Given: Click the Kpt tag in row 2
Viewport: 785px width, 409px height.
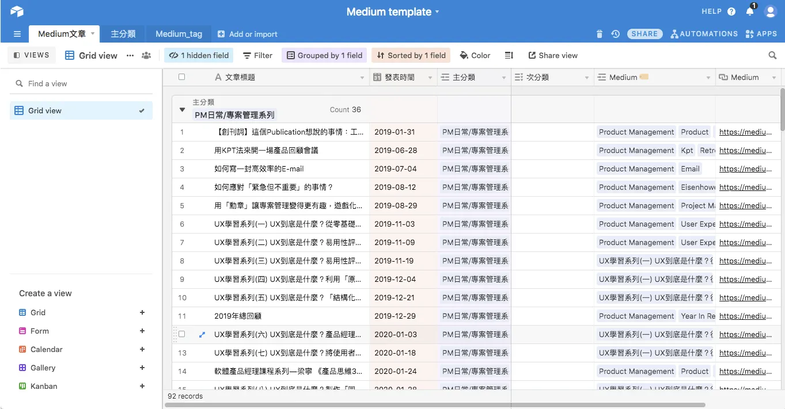Looking at the screenshot, I should pyautogui.click(x=687, y=150).
